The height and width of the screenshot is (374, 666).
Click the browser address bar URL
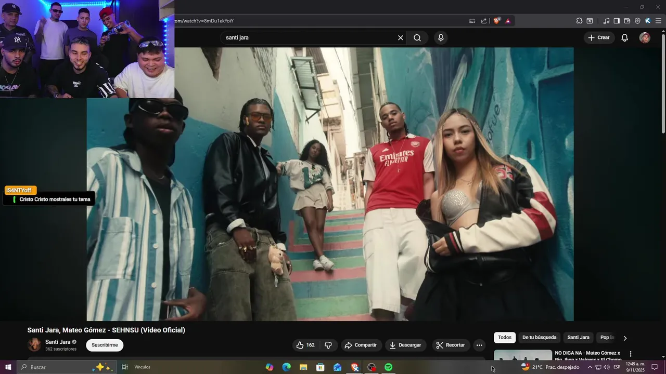click(204, 21)
